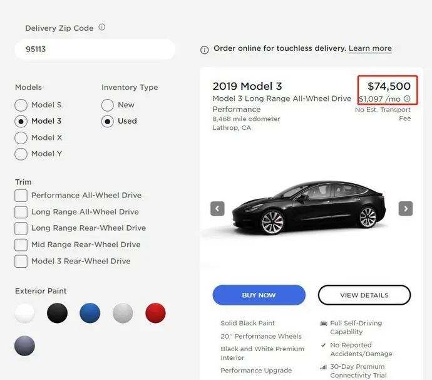This screenshot has width=432, height=380.
Task: Select the Model Y radio option
Action: [x=21, y=154]
